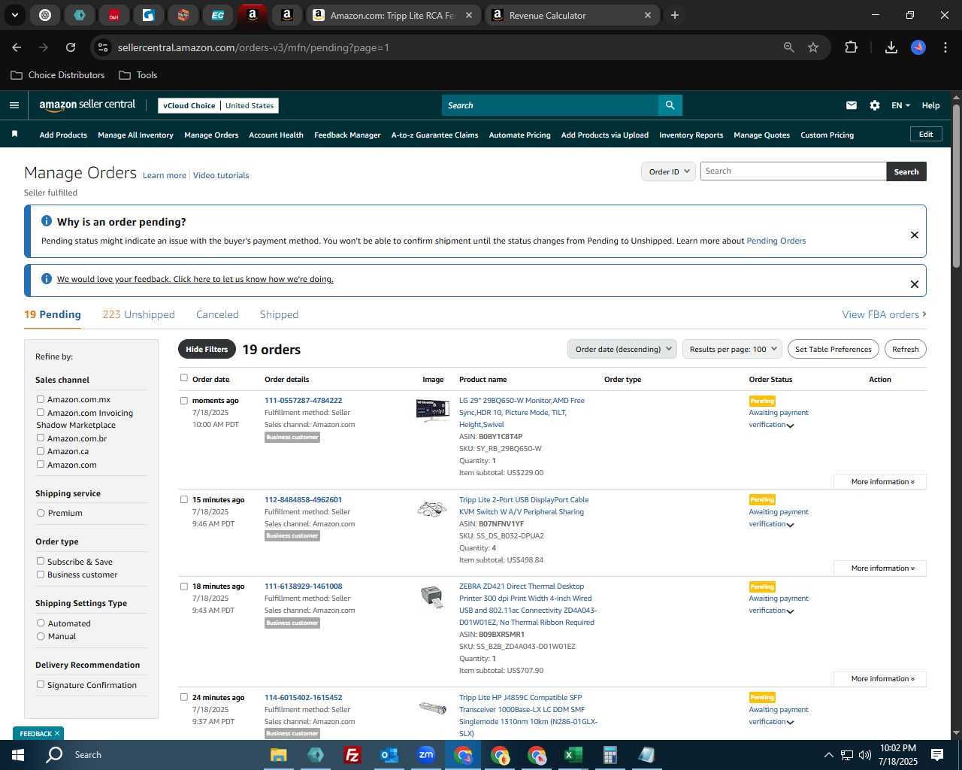The height and width of the screenshot is (770, 962).
Task: Open the tab list dropdown in Chrome
Action: pos(15,15)
